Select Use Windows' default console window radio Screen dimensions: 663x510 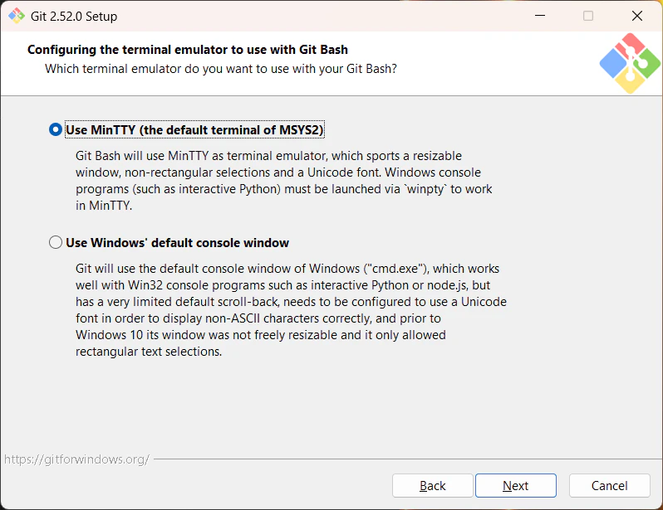pyautogui.click(x=56, y=242)
